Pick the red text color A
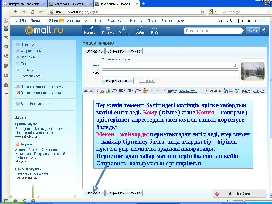272x204 pixels. [102, 91]
